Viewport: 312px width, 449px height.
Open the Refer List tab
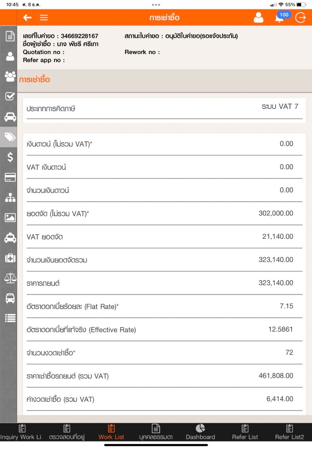[x=245, y=432]
